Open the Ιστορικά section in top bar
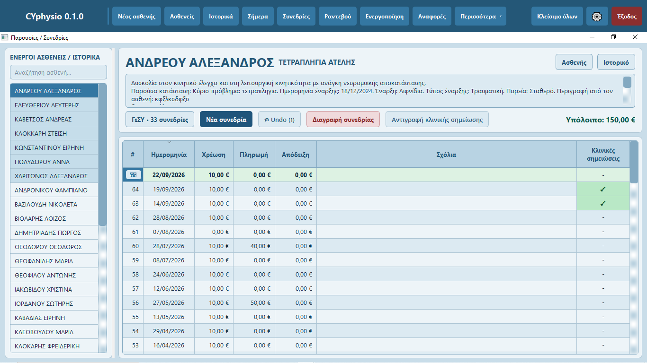647x363 pixels. (221, 16)
